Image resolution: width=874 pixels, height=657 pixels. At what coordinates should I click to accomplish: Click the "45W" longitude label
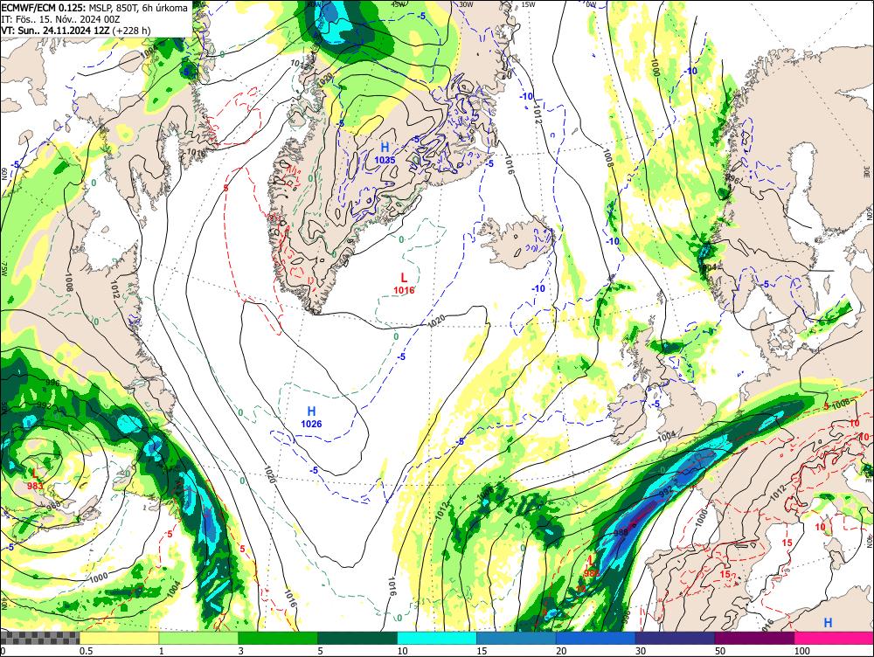398,3
